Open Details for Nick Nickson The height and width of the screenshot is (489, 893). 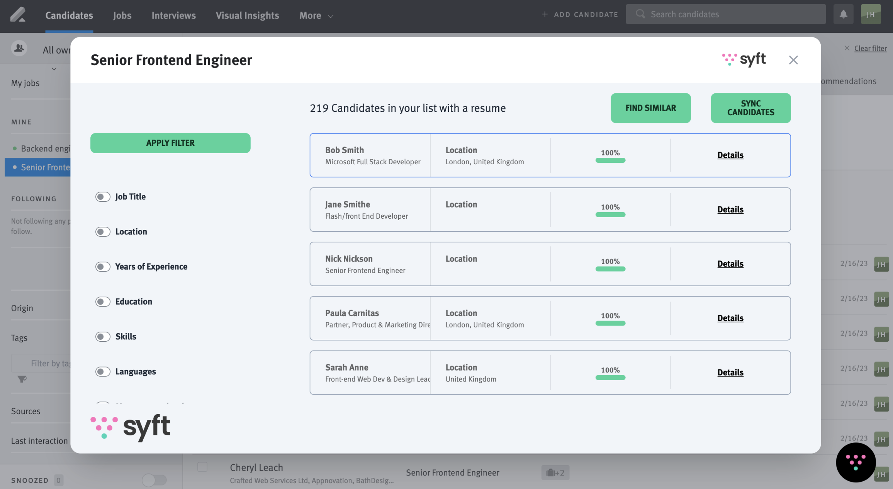point(730,264)
